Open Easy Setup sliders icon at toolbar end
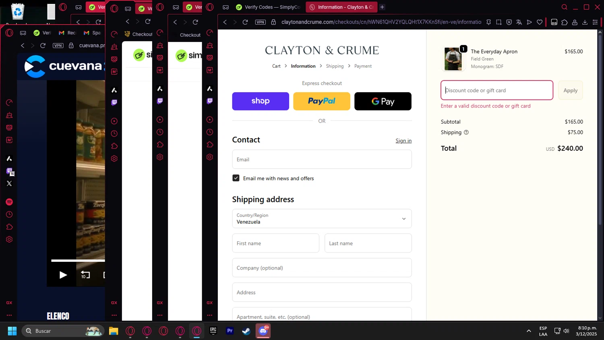This screenshot has width=604, height=340. (595, 22)
